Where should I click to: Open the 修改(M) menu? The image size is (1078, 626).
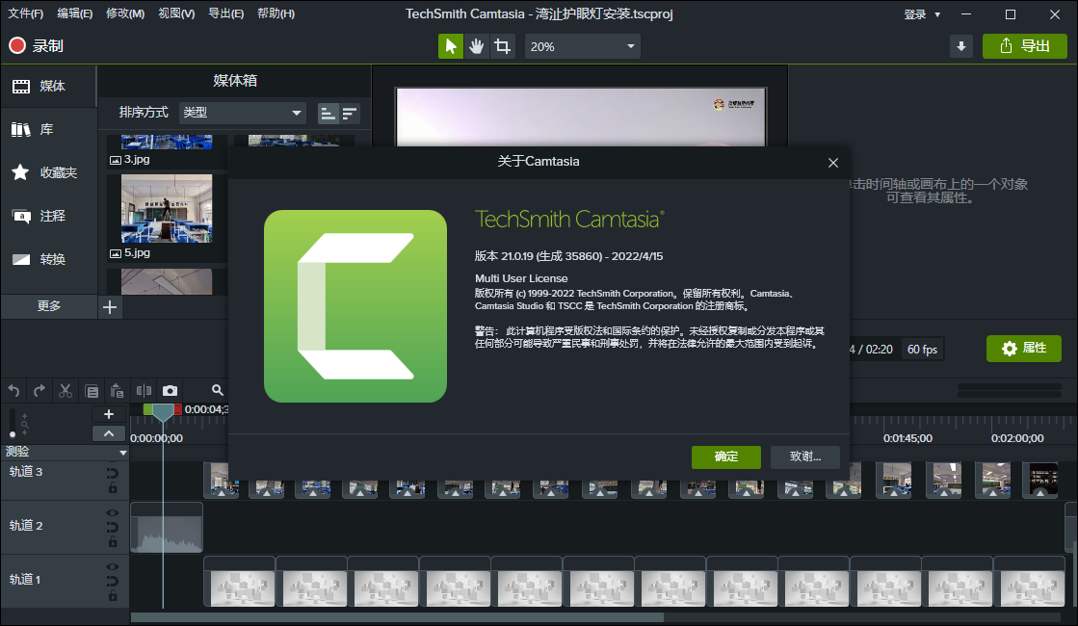[125, 13]
